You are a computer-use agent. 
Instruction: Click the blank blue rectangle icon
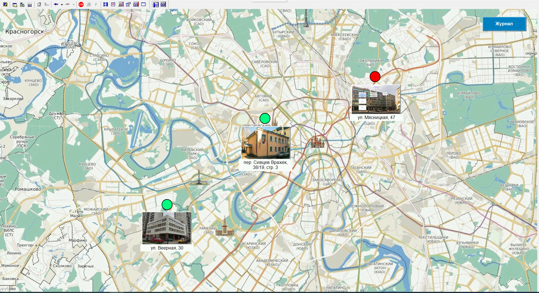pos(143,4)
